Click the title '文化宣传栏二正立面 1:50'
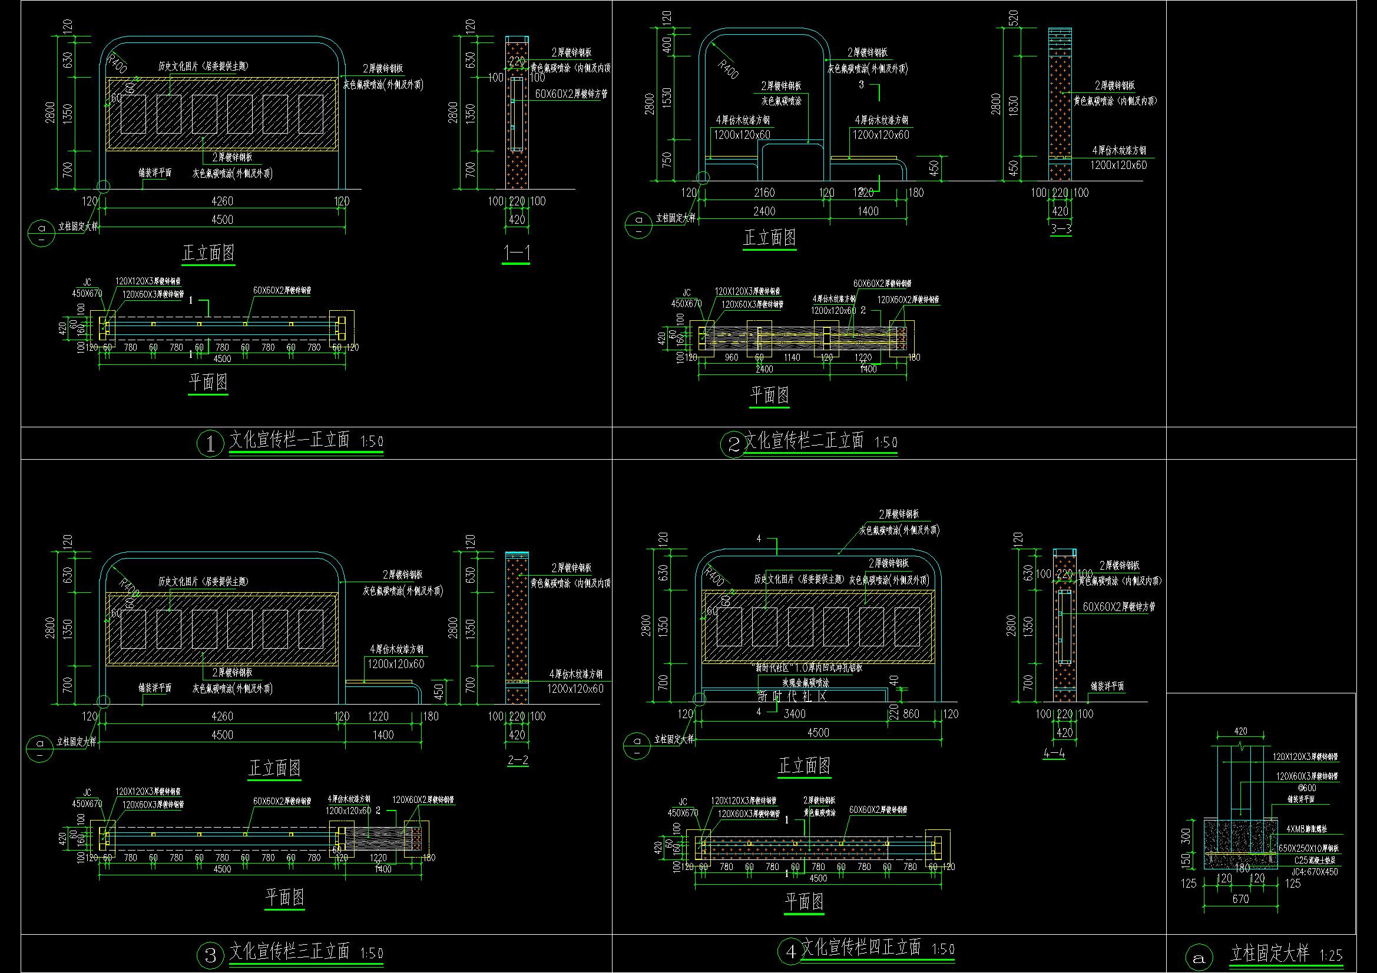 click(x=821, y=441)
